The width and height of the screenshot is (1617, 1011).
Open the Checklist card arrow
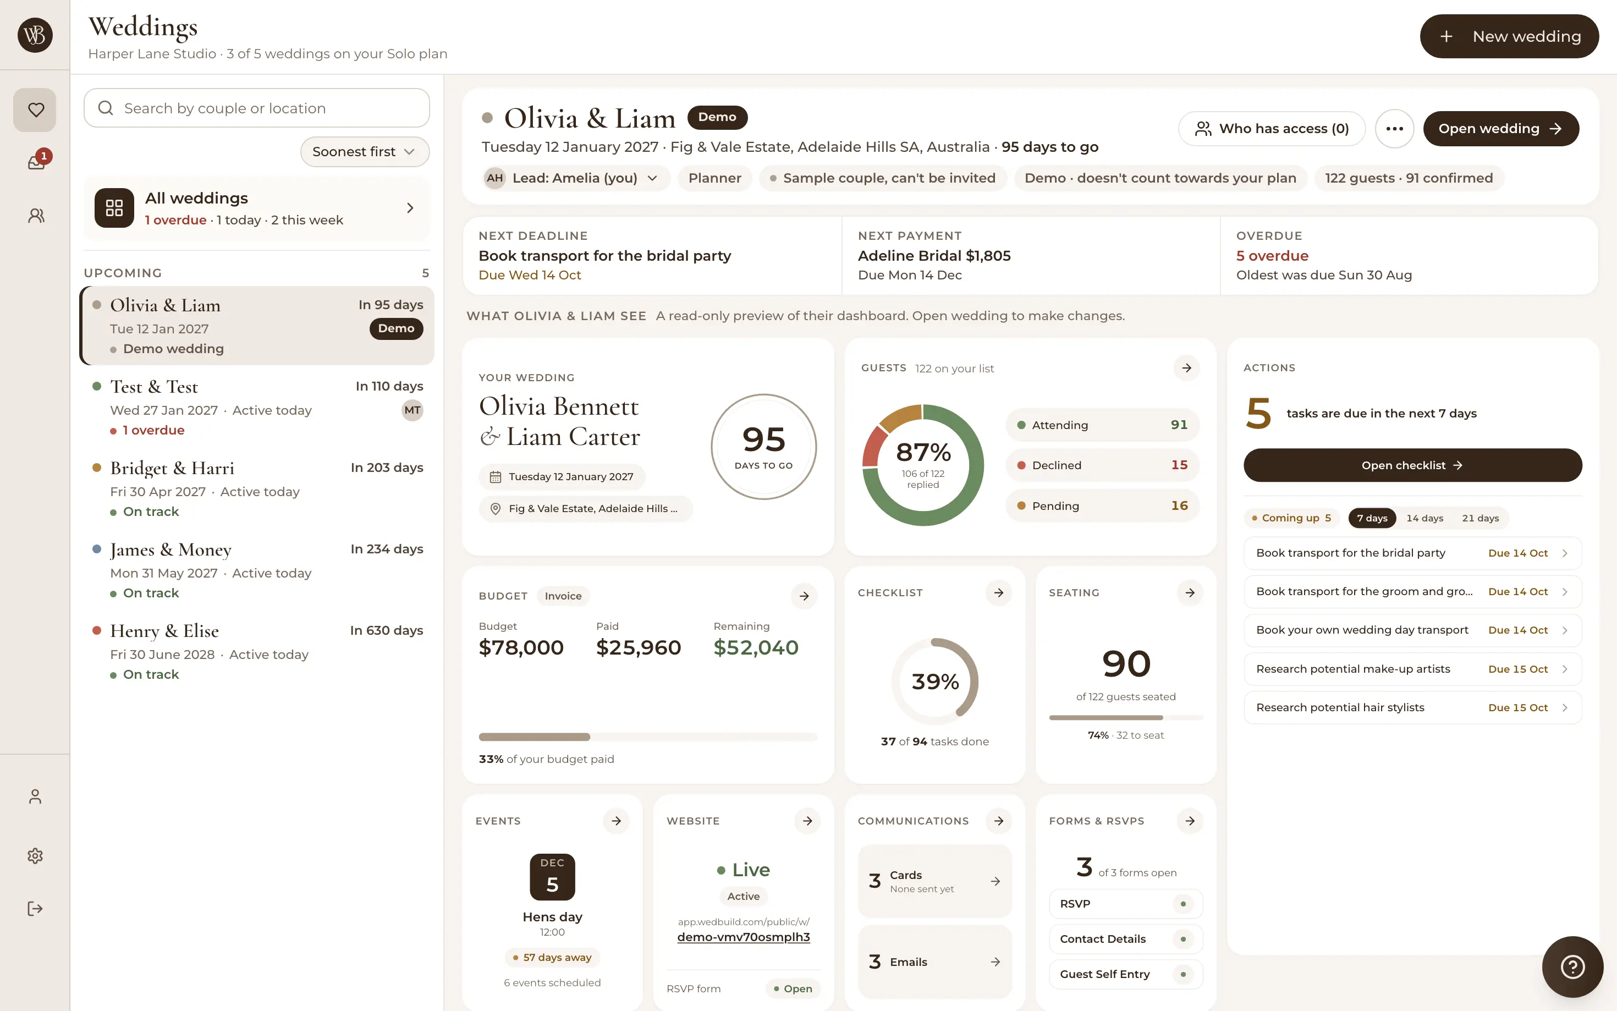pyautogui.click(x=999, y=592)
